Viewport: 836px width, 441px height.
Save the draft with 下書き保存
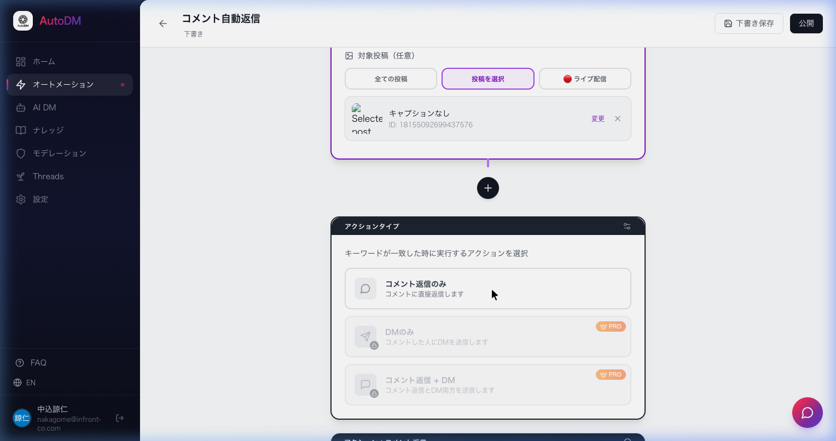pos(749,23)
